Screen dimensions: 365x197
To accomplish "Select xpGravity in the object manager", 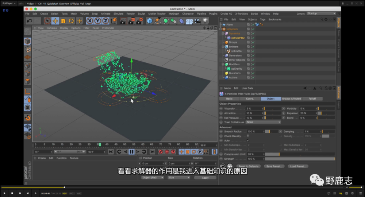I will [x=237, y=69].
